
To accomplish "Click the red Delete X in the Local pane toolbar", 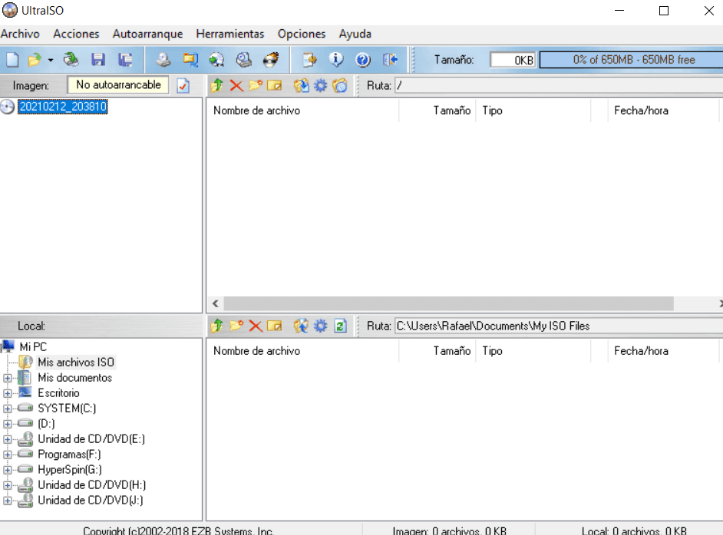I will pyautogui.click(x=255, y=326).
